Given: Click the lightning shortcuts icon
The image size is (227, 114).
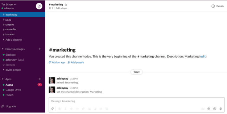Looking at the screenshot, I should pos(52,109).
